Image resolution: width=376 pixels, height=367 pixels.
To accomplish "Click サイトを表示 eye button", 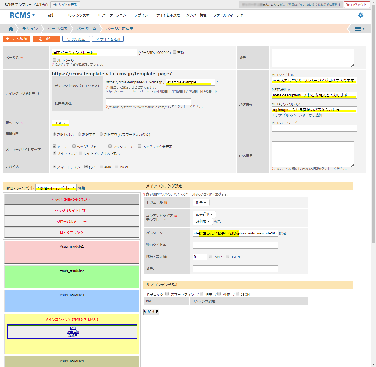I will click(65, 5).
